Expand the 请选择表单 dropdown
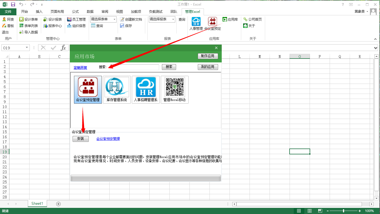 tap(115, 19)
